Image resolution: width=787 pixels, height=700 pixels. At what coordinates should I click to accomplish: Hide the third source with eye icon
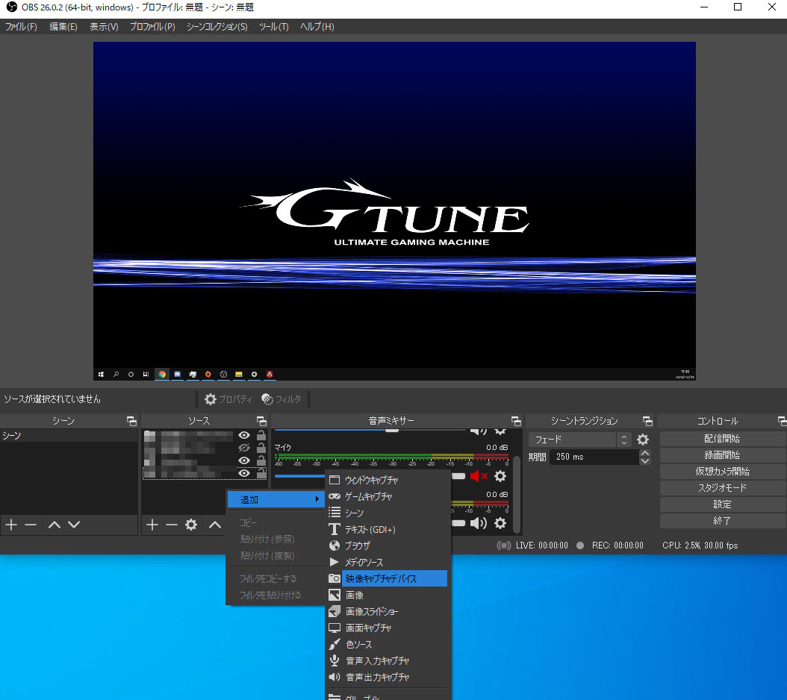pyautogui.click(x=244, y=460)
